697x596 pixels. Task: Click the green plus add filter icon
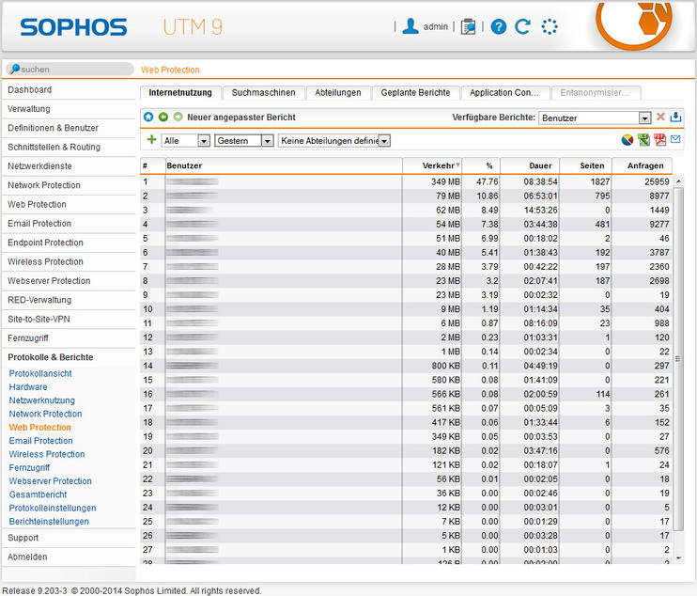click(152, 140)
